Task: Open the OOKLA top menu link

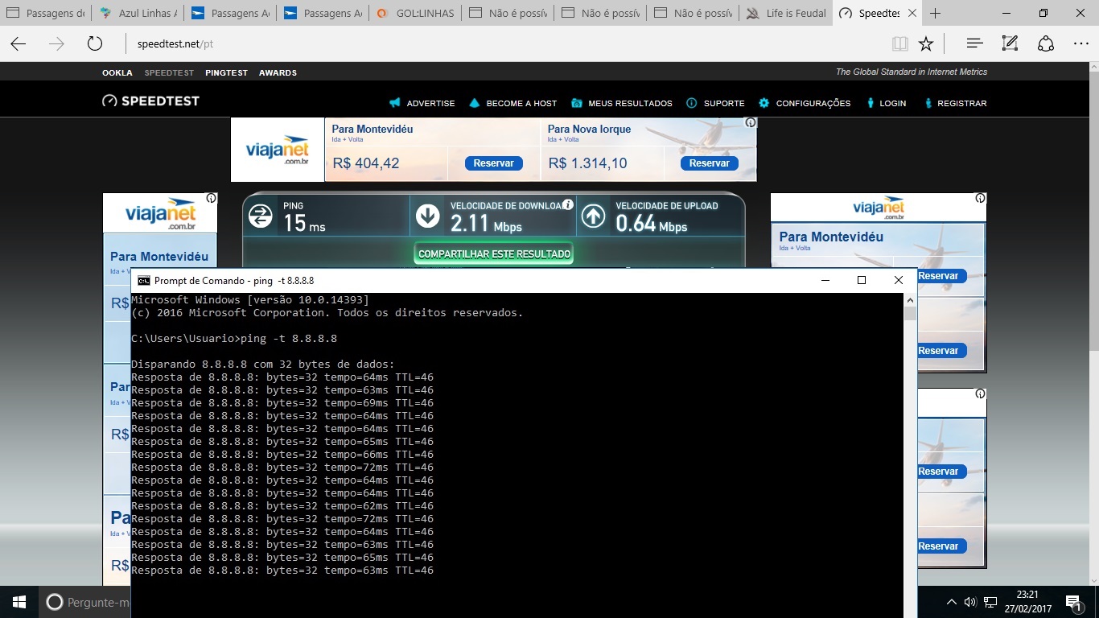Action: coord(117,72)
